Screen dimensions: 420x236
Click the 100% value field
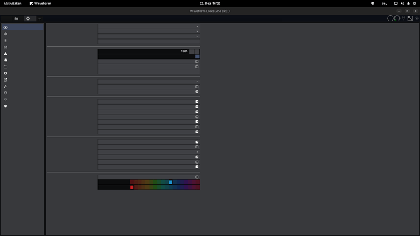coord(143,51)
